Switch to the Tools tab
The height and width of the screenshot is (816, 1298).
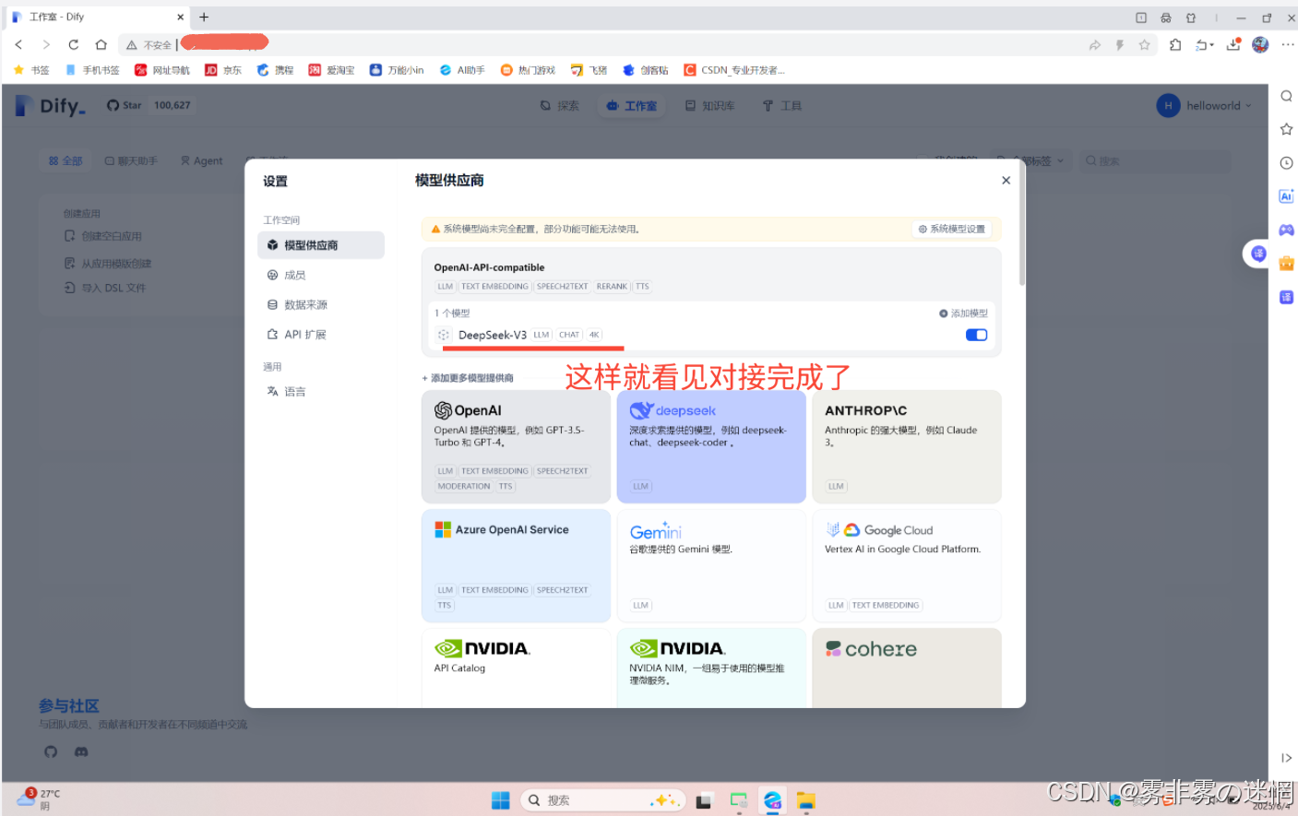(x=782, y=106)
